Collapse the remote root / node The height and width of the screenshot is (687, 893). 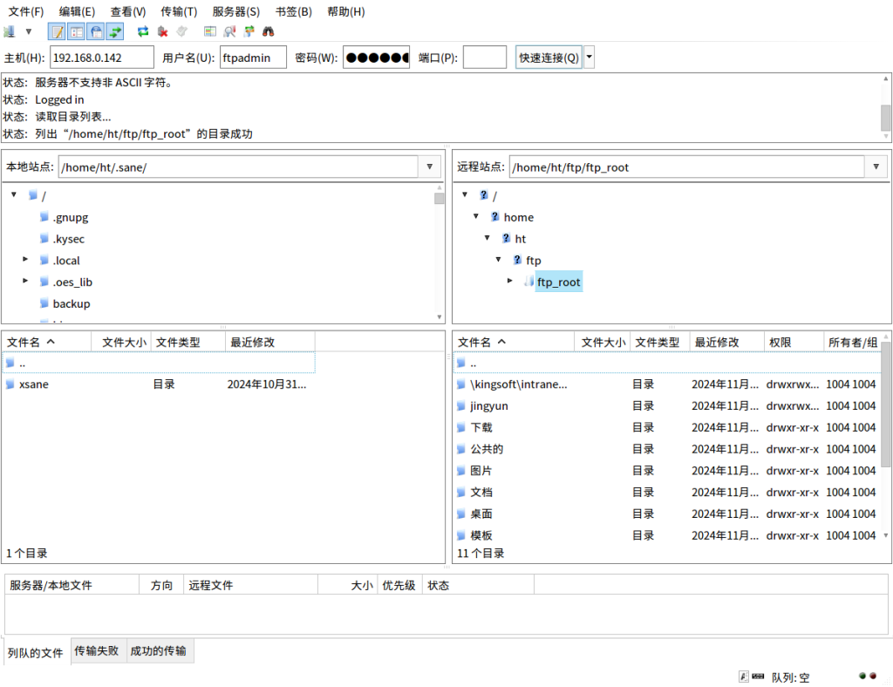pos(465,194)
